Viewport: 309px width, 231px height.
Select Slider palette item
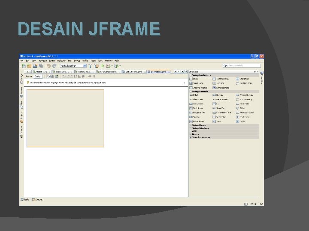(x=240, y=108)
